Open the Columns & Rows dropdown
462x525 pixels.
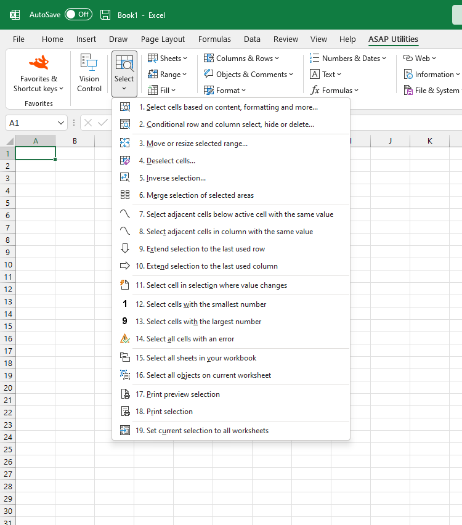point(241,59)
